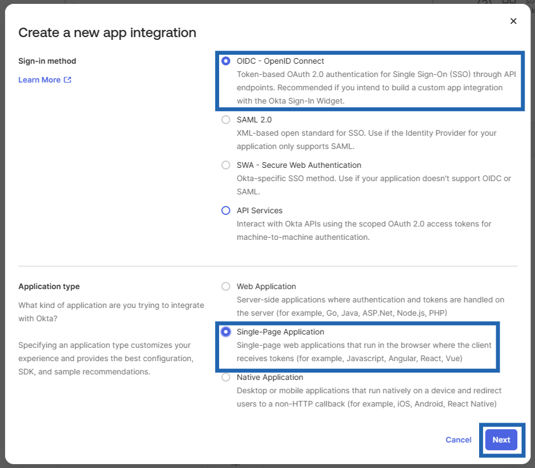Click 'What kind of application' helper text
Image resolution: width=535 pixels, height=468 pixels.
[x=111, y=312]
